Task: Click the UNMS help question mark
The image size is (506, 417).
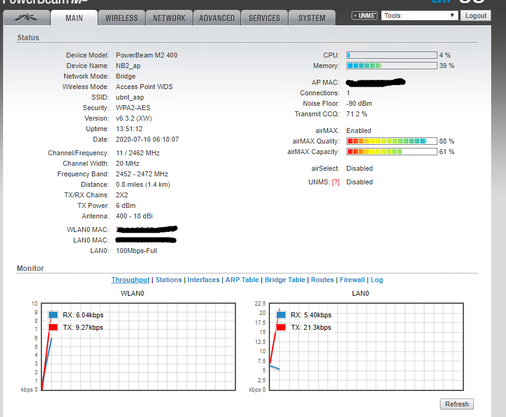Action: 335,183
